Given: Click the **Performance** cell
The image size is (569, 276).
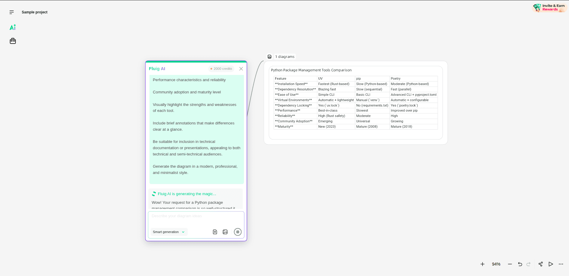Looking at the screenshot, I should [x=295, y=110].
